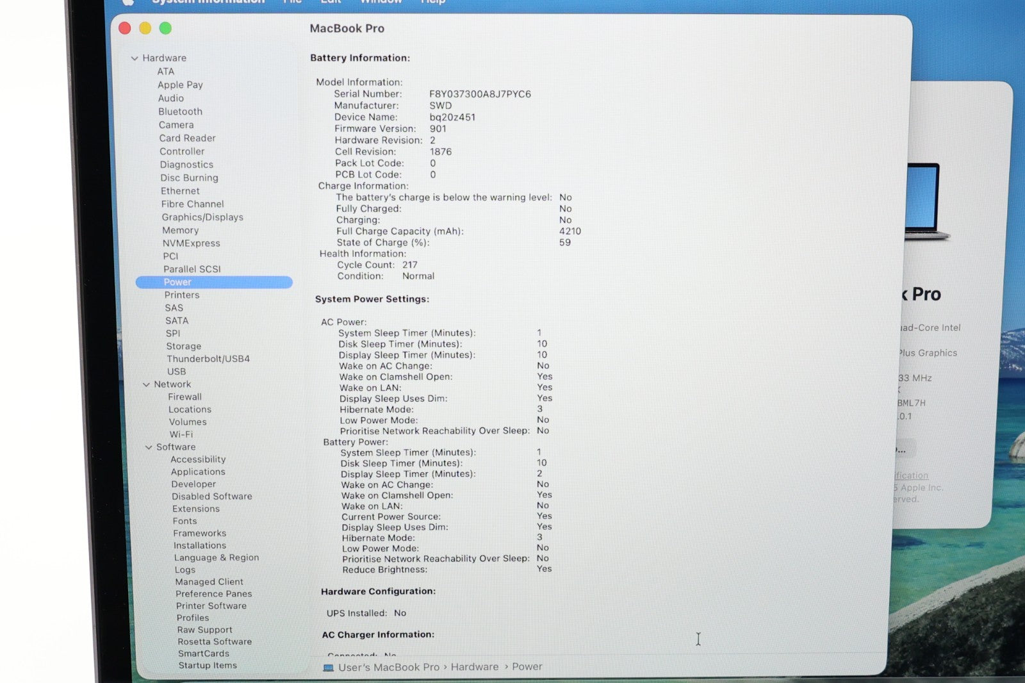
Task: Click the MacBook icon in path bar
Action: [x=329, y=668]
